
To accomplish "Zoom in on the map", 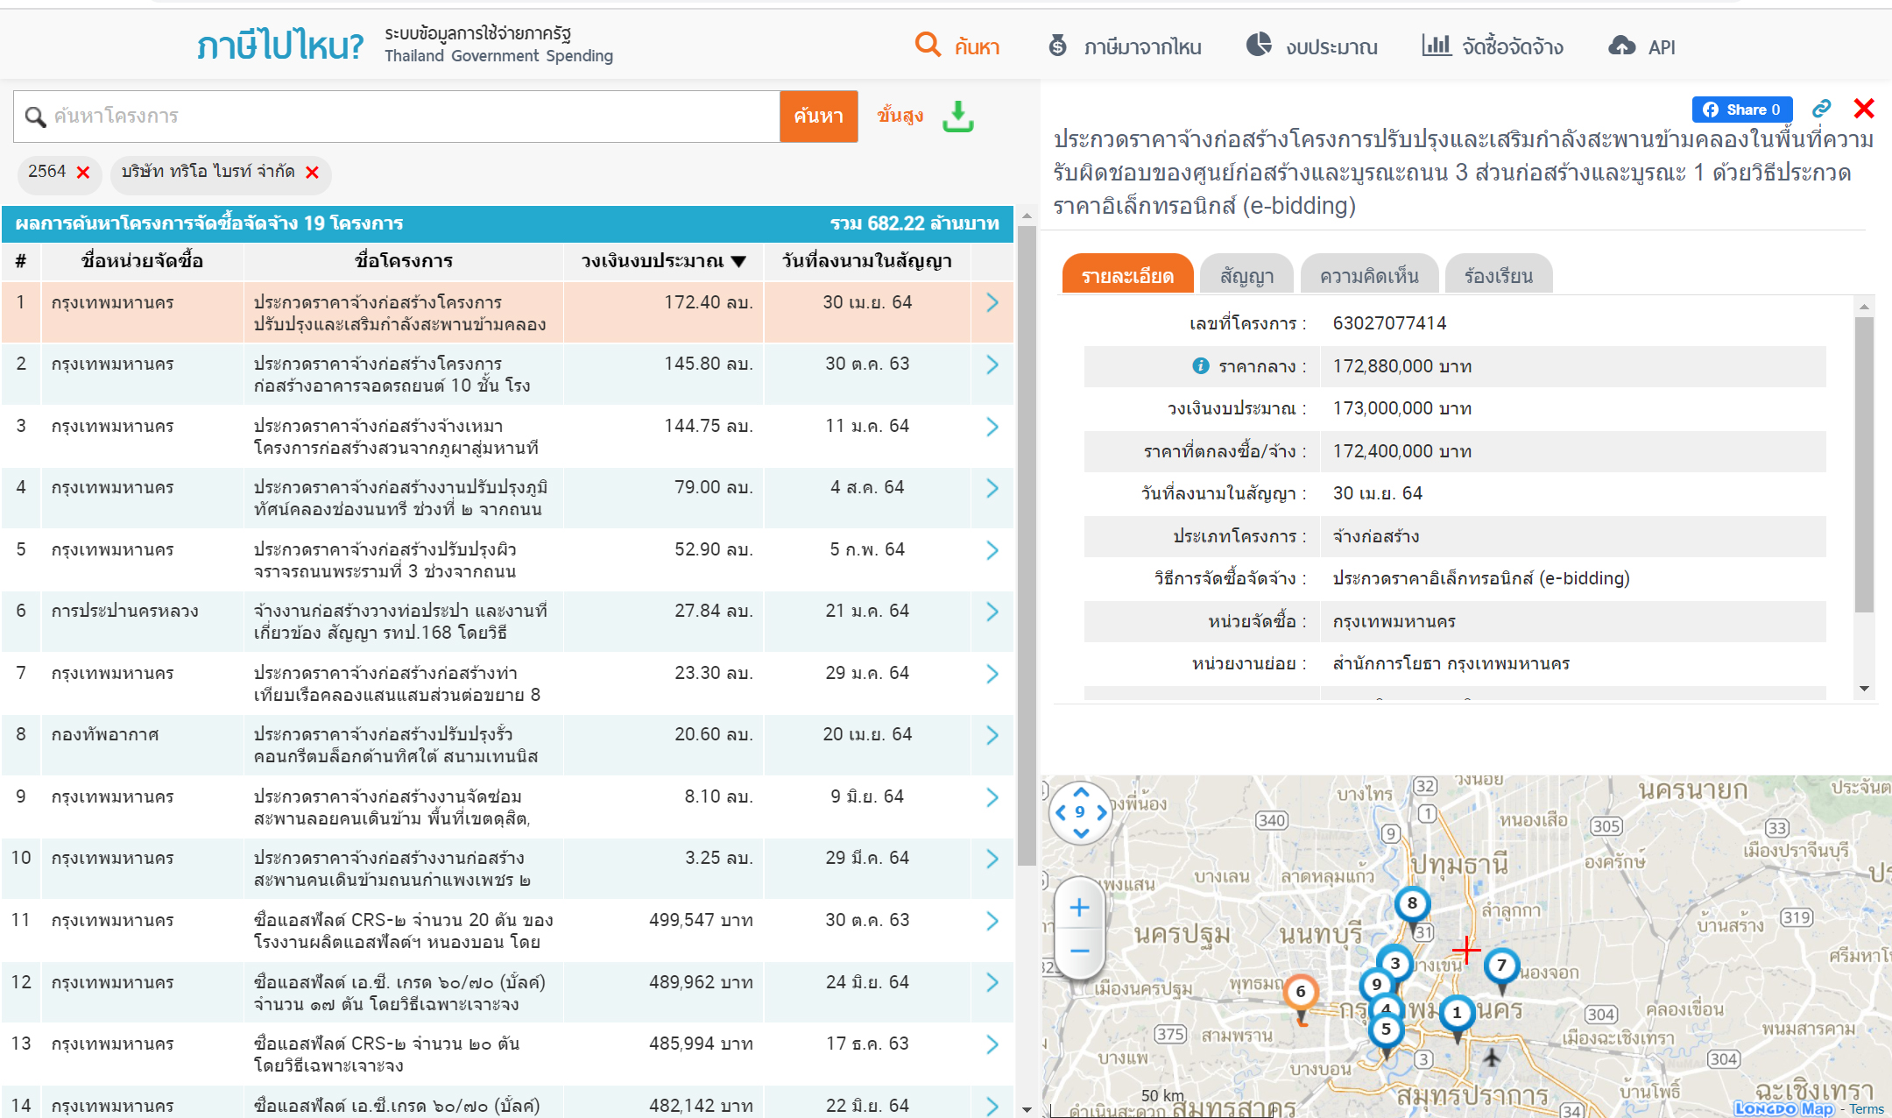I will tap(1079, 908).
